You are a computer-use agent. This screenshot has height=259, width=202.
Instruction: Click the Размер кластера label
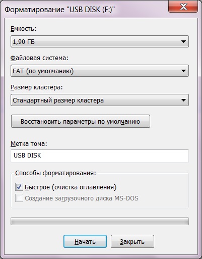click(x=37, y=87)
